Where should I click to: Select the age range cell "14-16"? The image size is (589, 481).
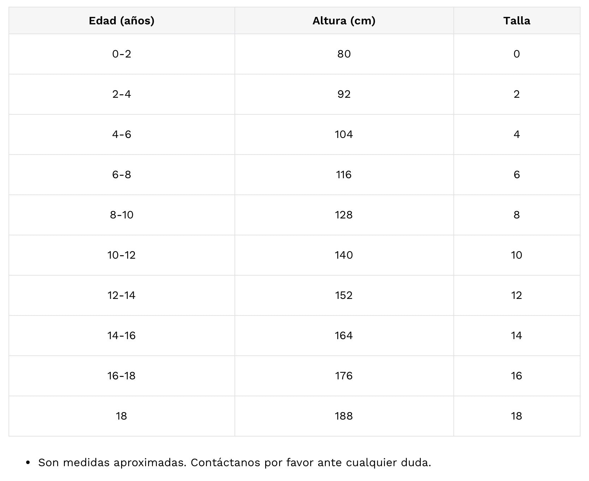pos(121,336)
